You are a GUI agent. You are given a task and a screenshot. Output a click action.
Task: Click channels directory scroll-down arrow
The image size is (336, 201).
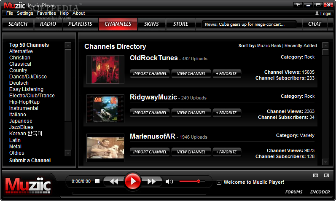325,162
